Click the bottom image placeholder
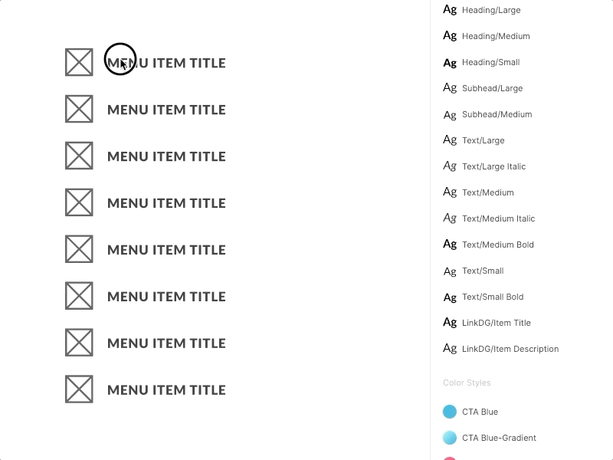Viewport: 613px width, 460px height. point(79,389)
